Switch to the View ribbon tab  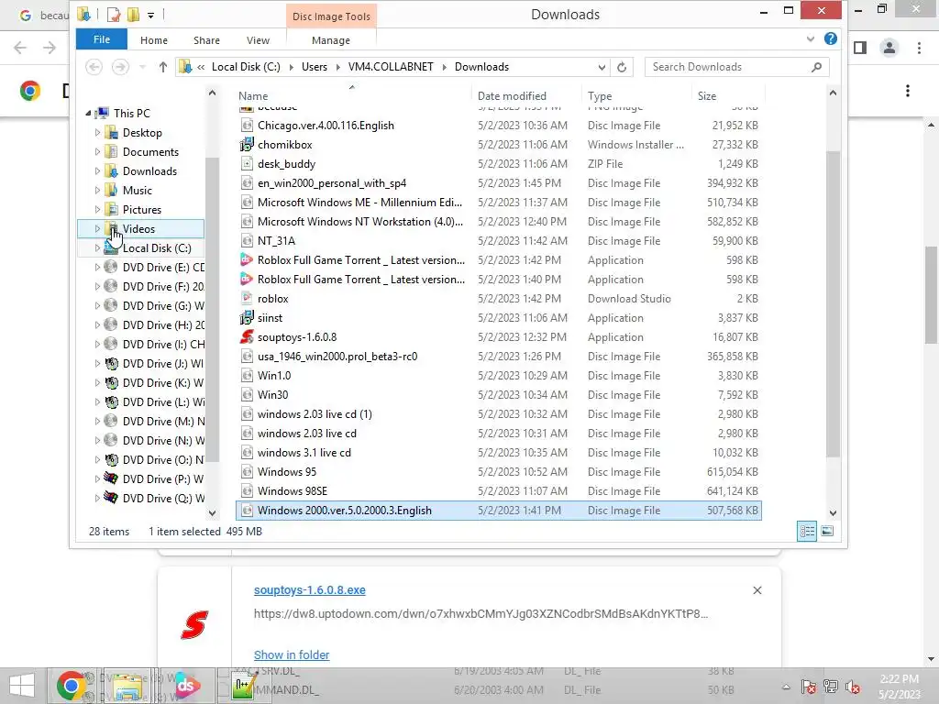(258, 40)
